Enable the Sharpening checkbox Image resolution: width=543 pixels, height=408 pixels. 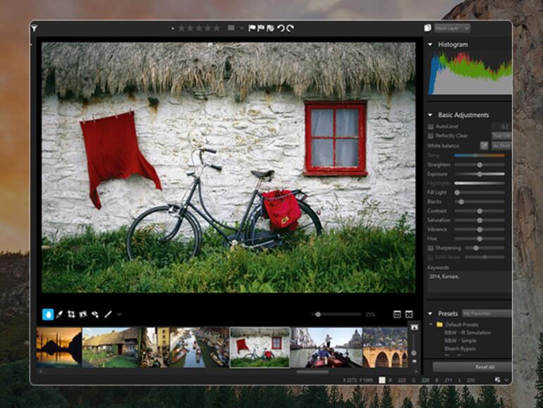[x=431, y=248]
